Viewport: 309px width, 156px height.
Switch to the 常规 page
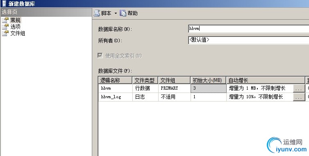tap(16, 20)
